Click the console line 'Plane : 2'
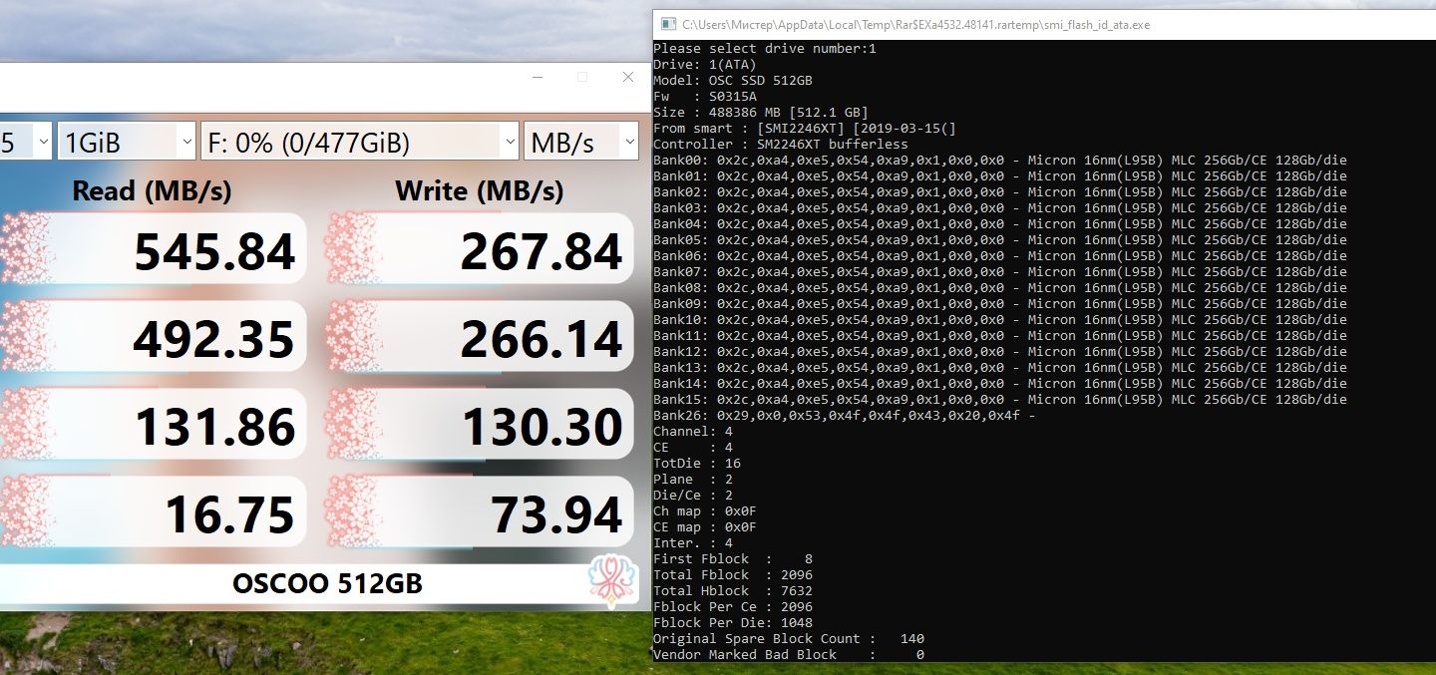 tap(693, 479)
